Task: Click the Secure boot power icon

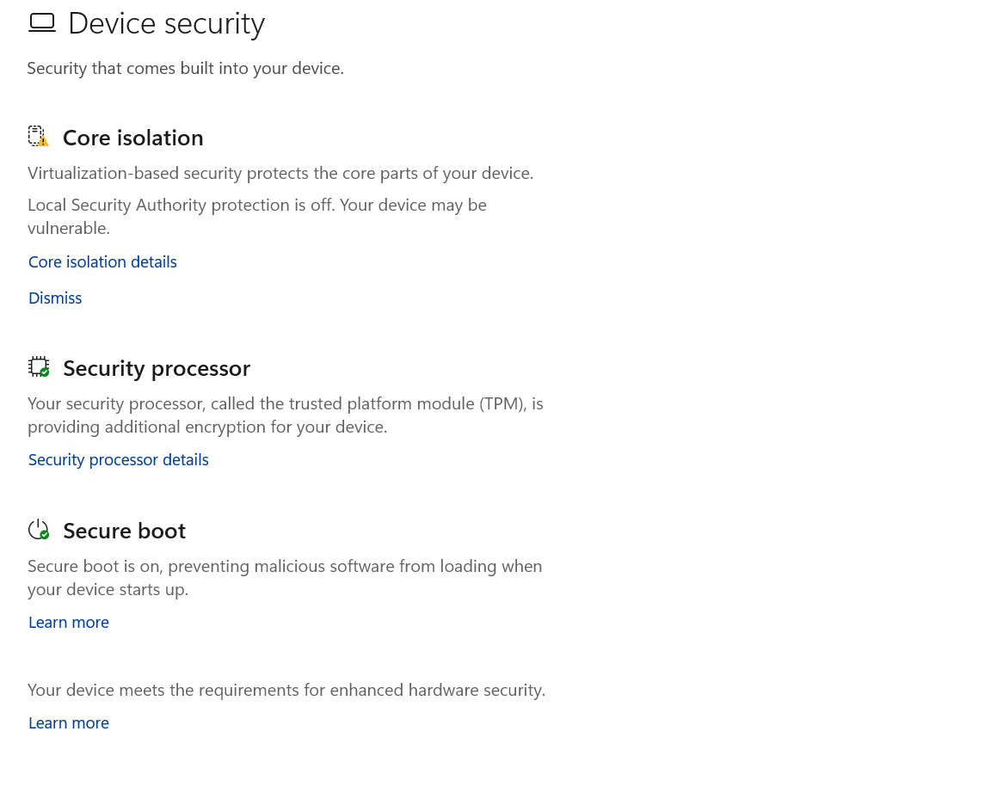Action: (x=38, y=530)
